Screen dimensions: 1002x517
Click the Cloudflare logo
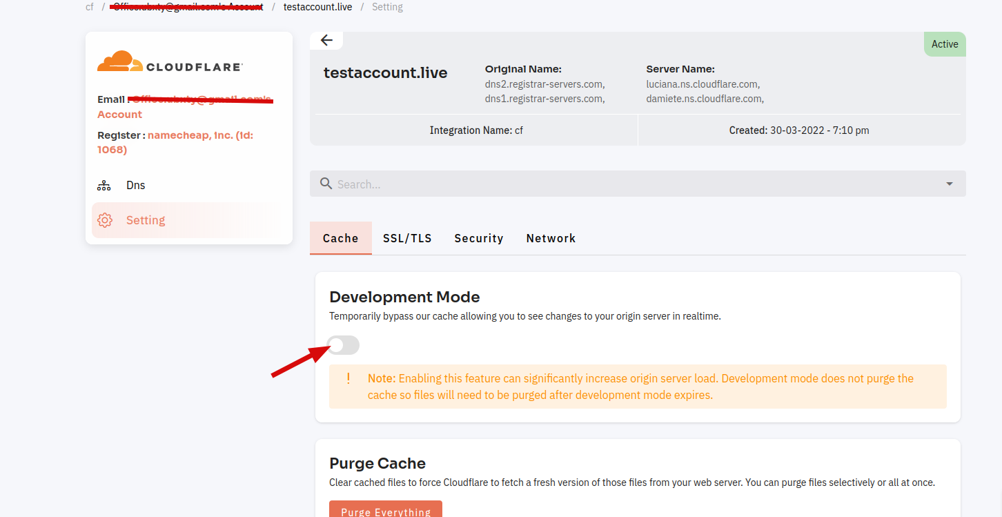point(170,61)
